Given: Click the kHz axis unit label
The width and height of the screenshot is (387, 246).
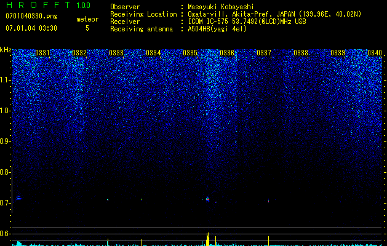Looking at the screenshot, I should tap(6, 50).
